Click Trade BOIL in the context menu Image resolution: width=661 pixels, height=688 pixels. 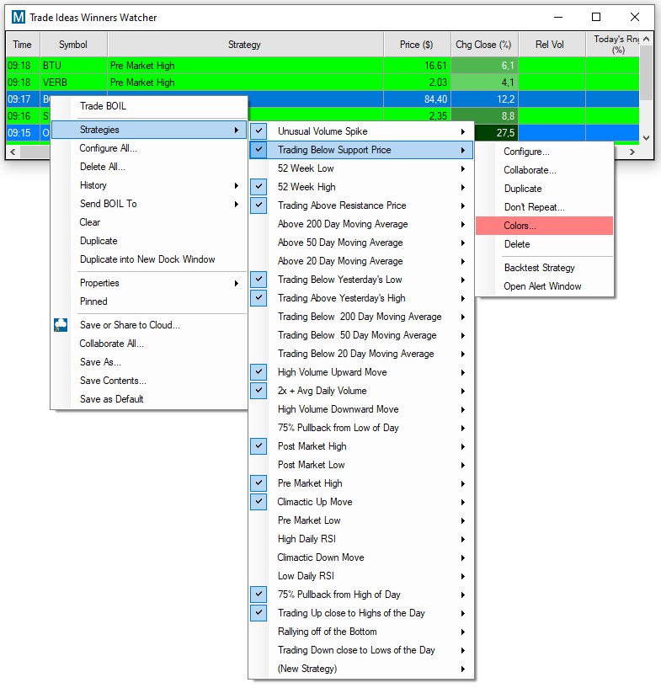tap(103, 106)
